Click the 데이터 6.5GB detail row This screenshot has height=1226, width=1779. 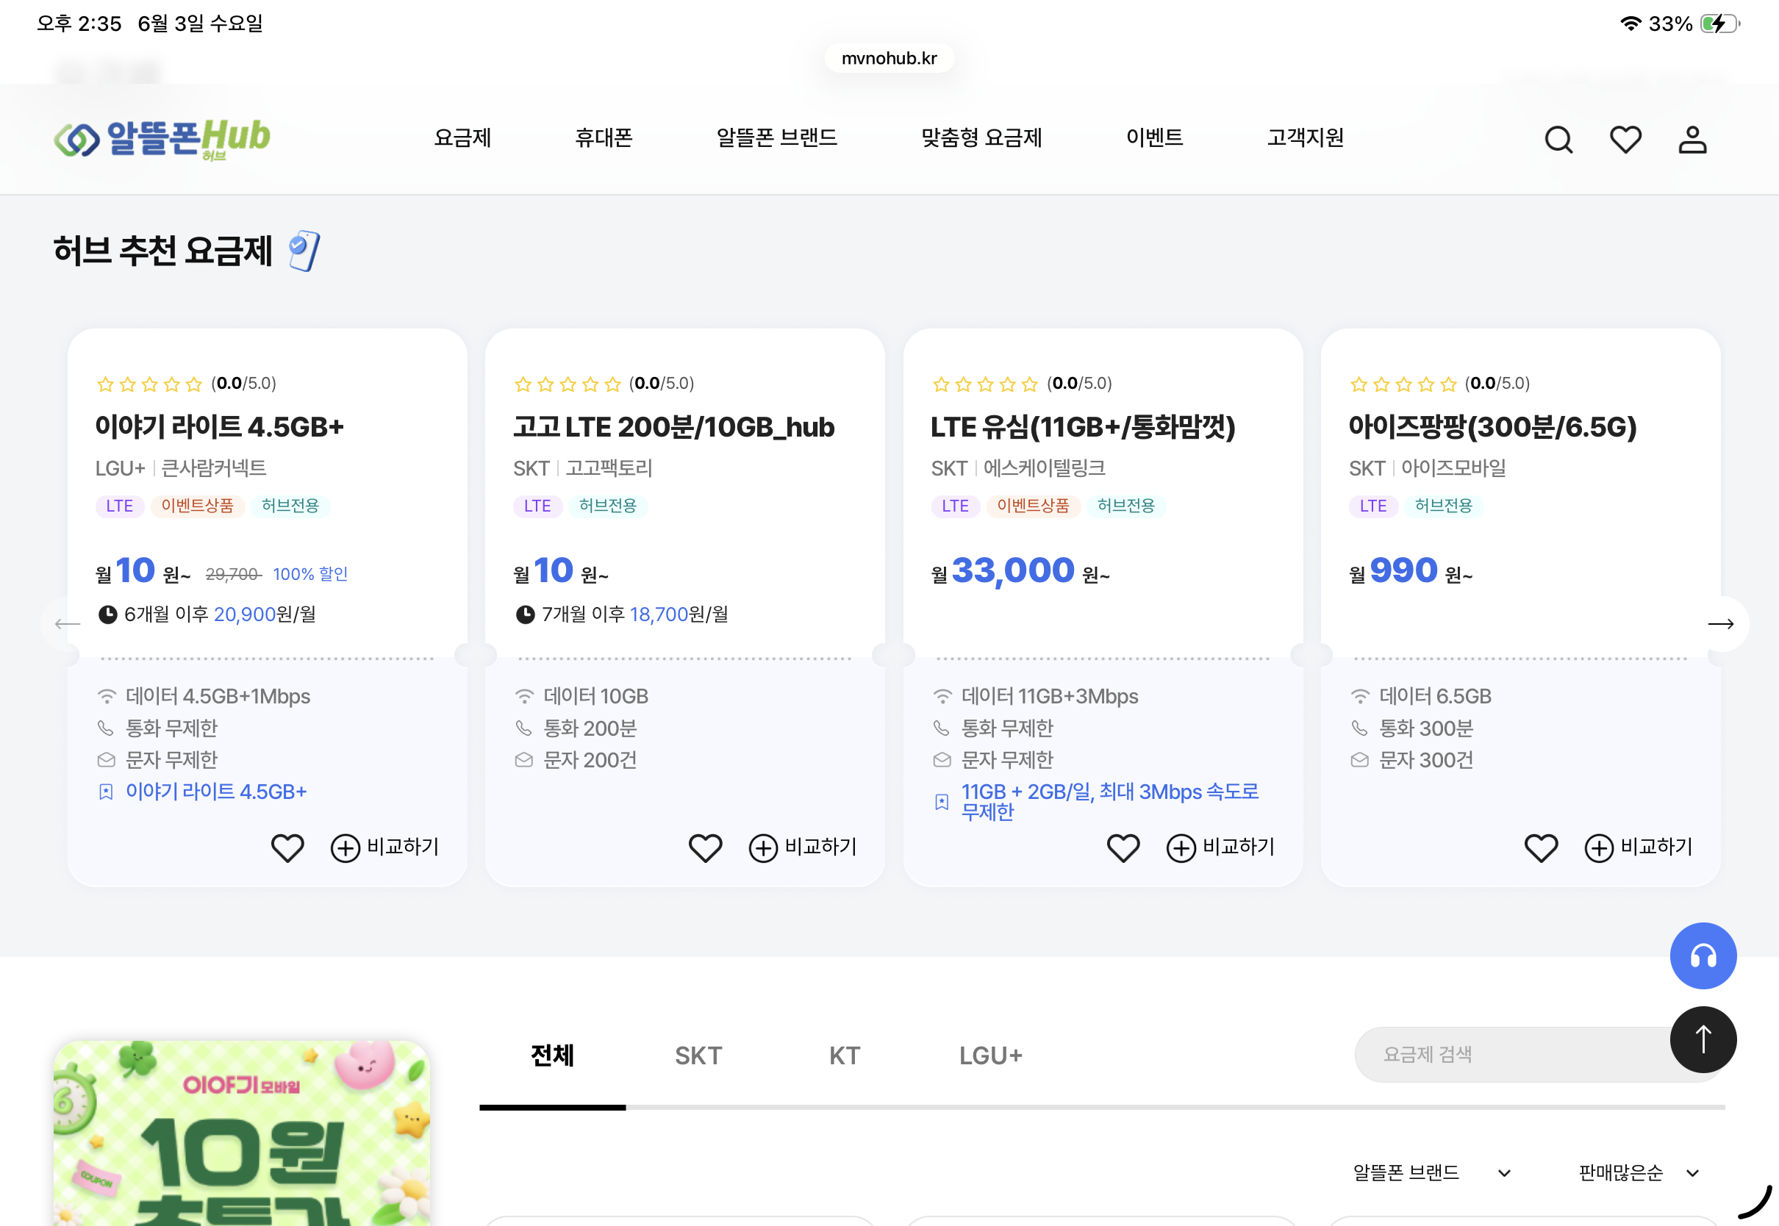(x=1420, y=696)
